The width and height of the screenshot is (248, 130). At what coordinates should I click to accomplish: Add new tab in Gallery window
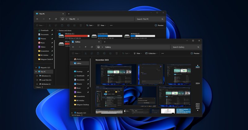click(104, 42)
